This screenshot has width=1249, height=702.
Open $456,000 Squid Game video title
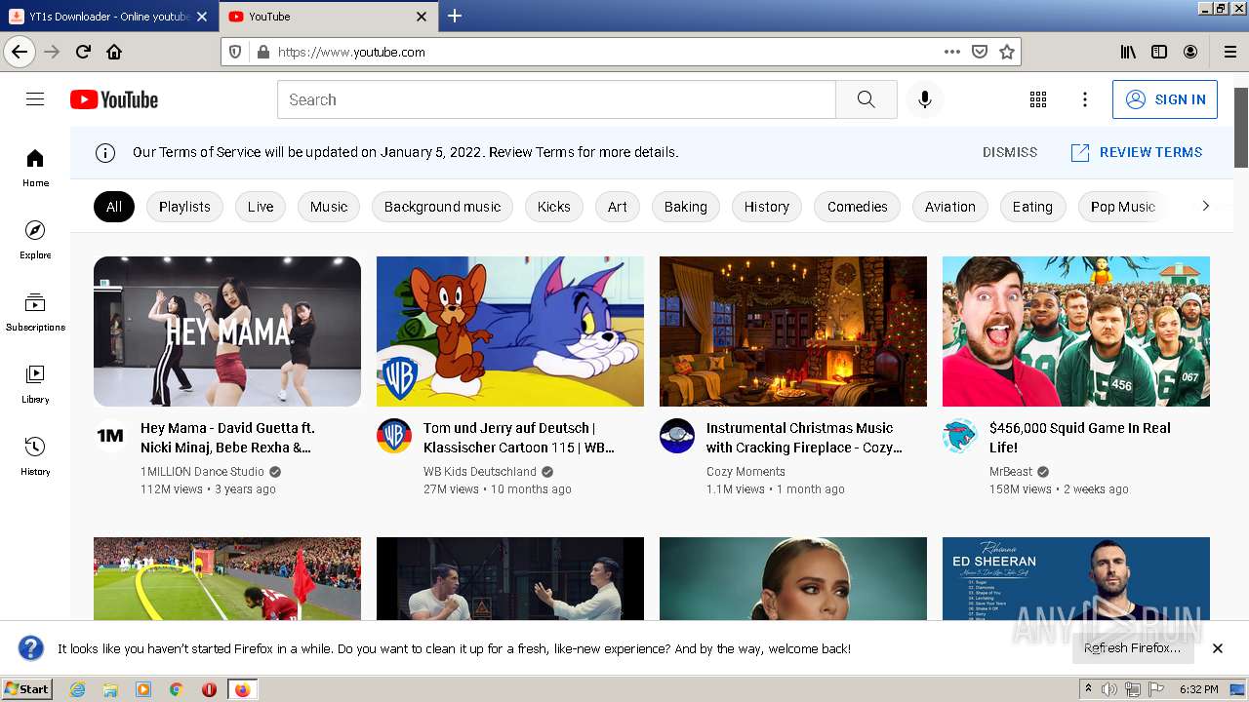pos(1080,438)
